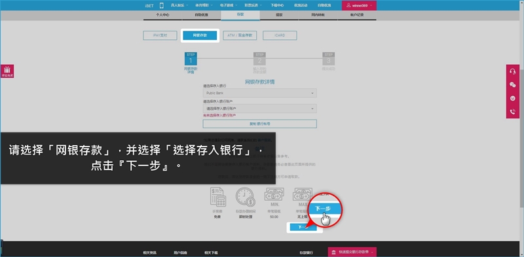Open the Public Bank deposit bank dropdown
Image resolution: width=524 pixels, height=257 pixels.
(259, 93)
